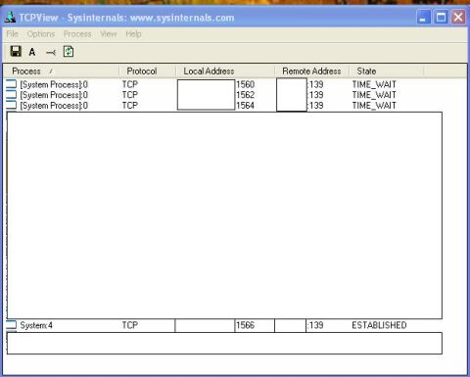Click TIME_WAIT state in the 1562 row
Image resolution: width=470 pixels, height=377 pixels.
point(374,95)
